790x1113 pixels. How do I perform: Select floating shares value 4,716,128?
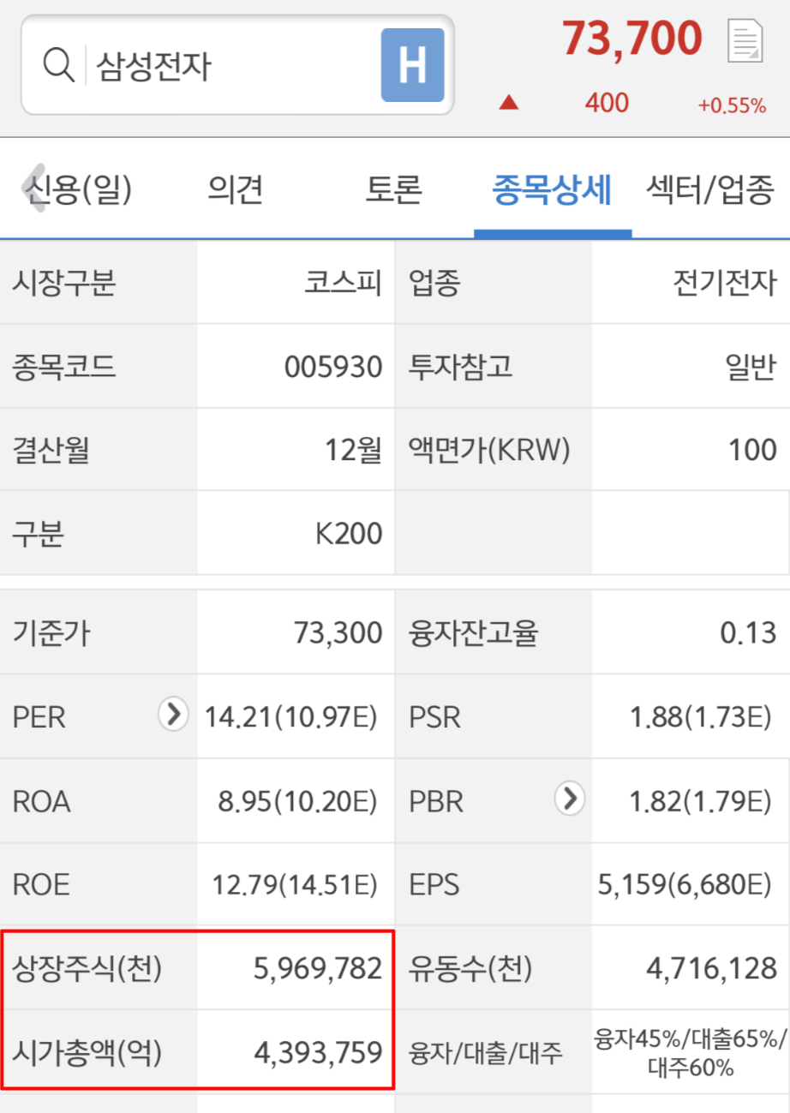pos(711,967)
